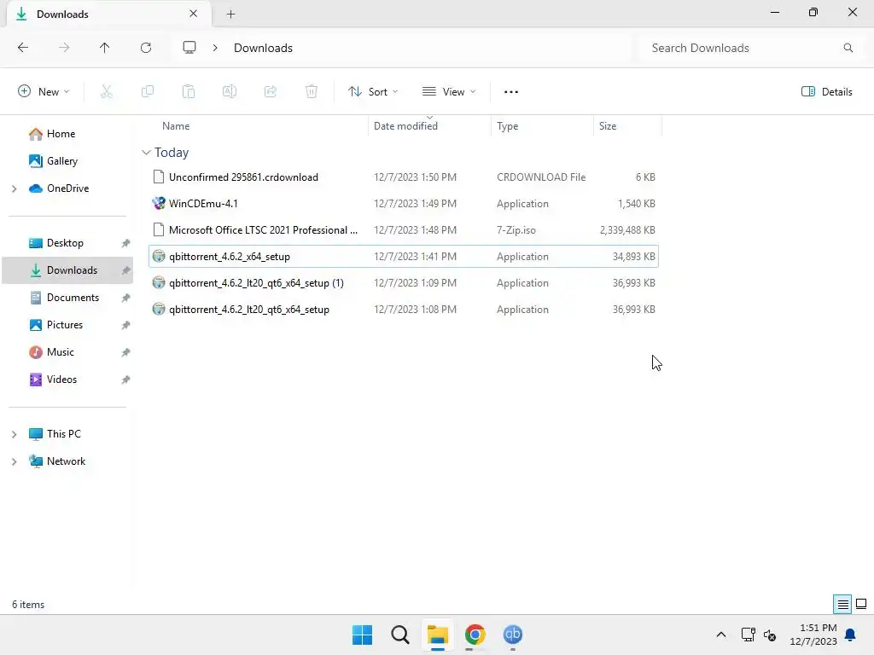Screen dimensions: 874x655
Task: Show hidden system tray icons
Action: pyautogui.click(x=720, y=635)
